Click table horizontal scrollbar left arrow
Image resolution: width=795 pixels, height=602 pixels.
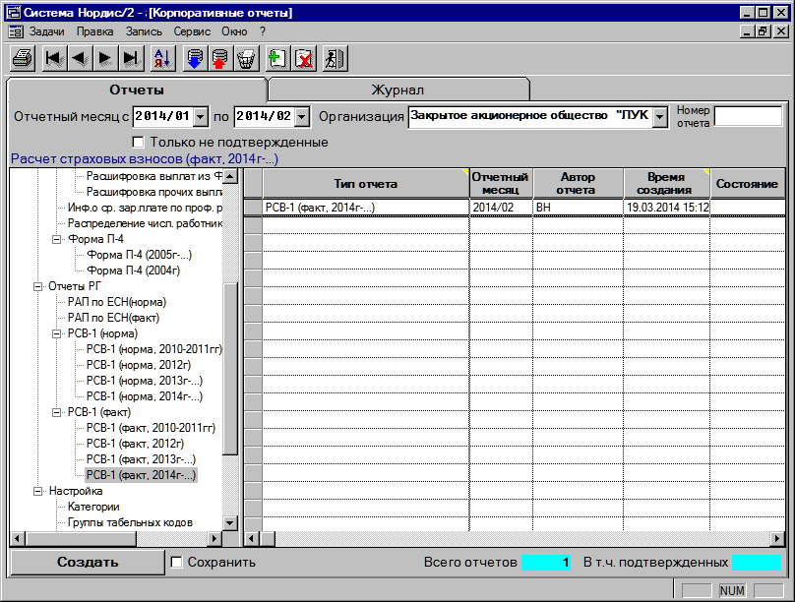pyautogui.click(x=252, y=539)
